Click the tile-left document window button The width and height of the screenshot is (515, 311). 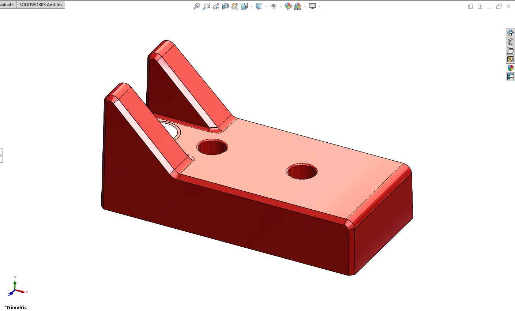coord(470,6)
